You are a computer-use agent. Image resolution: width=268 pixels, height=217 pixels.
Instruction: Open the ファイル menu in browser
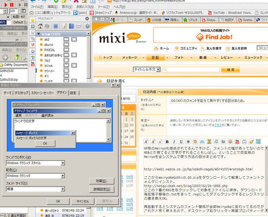tap(37, 7)
